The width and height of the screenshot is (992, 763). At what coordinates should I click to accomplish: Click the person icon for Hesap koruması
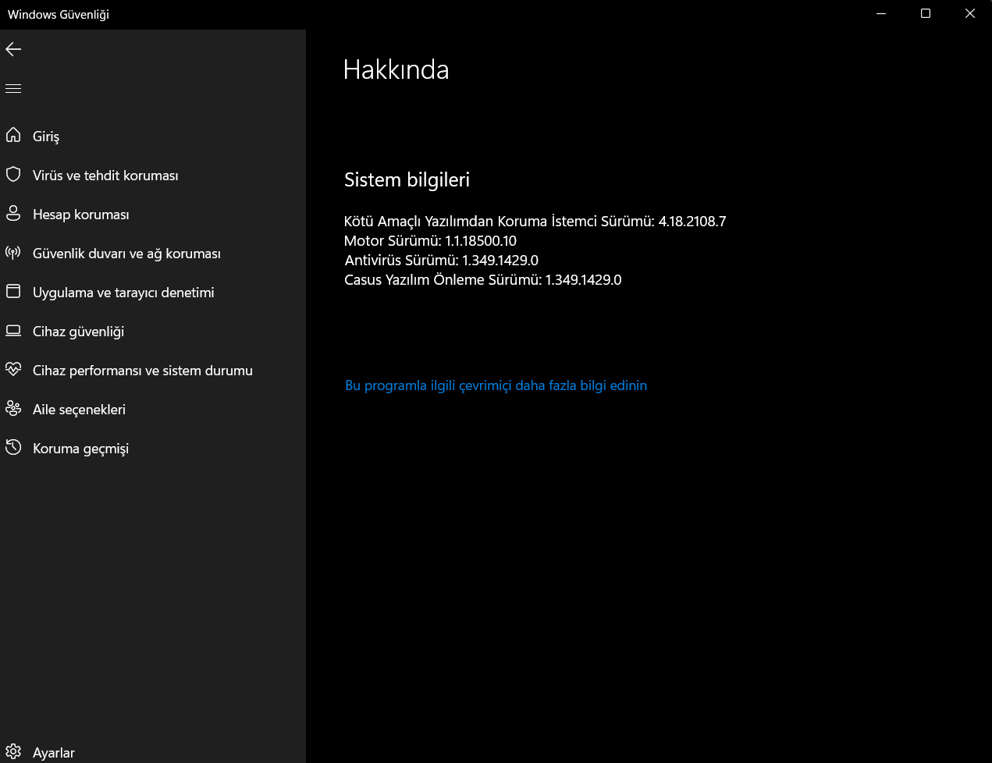point(13,213)
